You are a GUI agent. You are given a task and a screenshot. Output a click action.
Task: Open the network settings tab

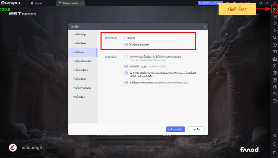(x=83, y=70)
